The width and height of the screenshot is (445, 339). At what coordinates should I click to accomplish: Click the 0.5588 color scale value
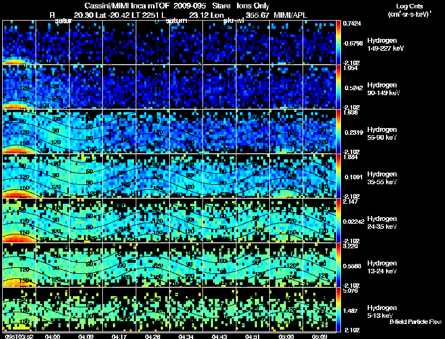click(354, 266)
